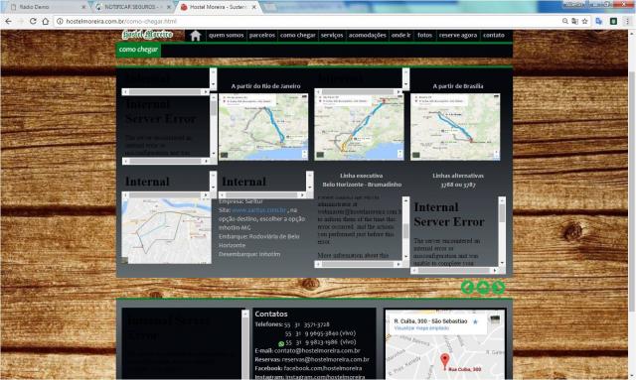Reload the page with the refresh icon

pyautogui.click(x=33, y=21)
